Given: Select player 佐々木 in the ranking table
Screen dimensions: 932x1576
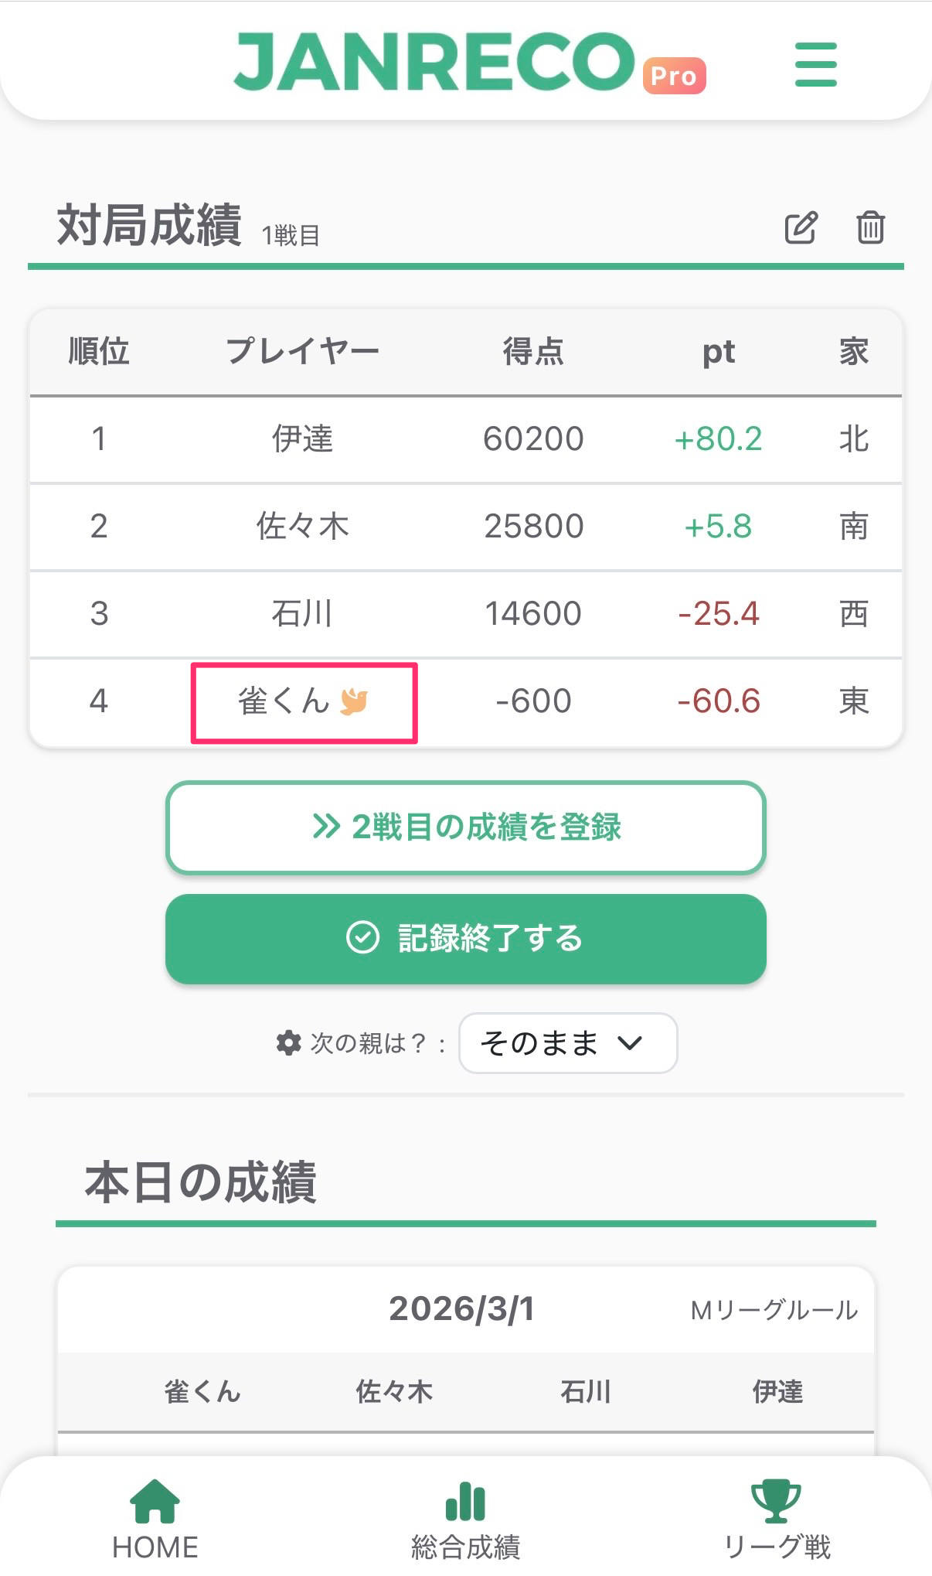Looking at the screenshot, I should pyautogui.click(x=302, y=527).
